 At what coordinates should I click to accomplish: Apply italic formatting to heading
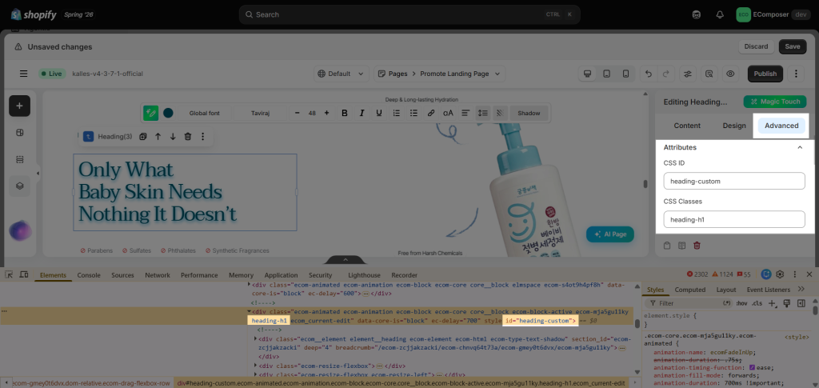coord(362,113)
